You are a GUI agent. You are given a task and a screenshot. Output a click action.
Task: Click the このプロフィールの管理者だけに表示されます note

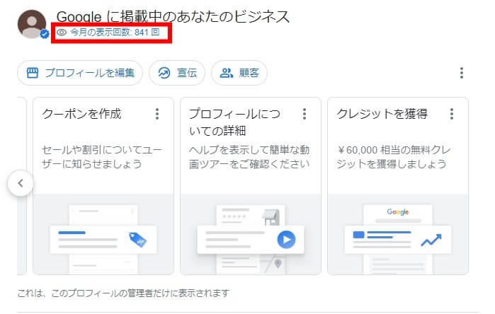(x=123, y=293)
